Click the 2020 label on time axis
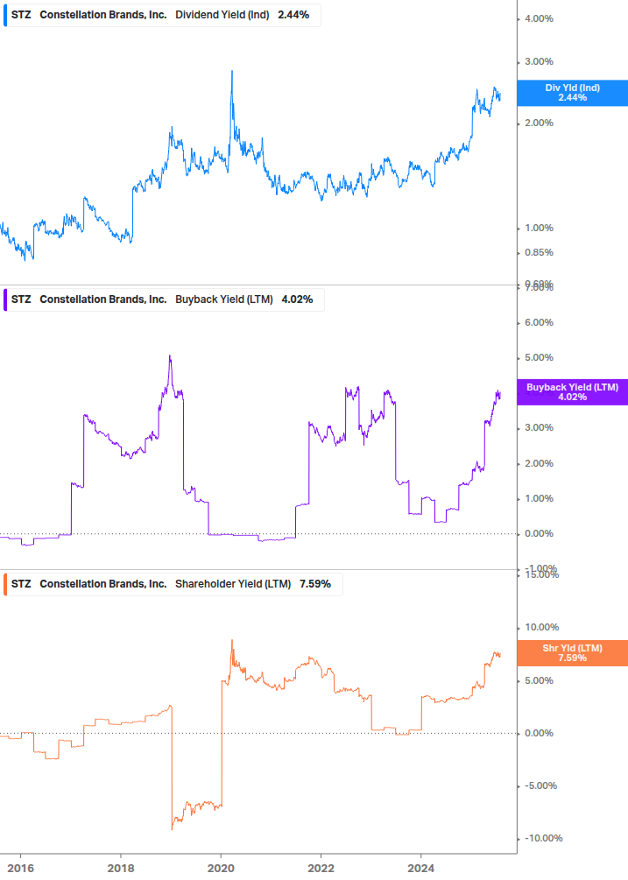Viewport: 628px width, 880px height. point(221,869)
